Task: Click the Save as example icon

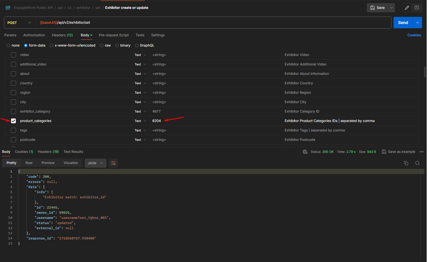Action: click(384, 152)
